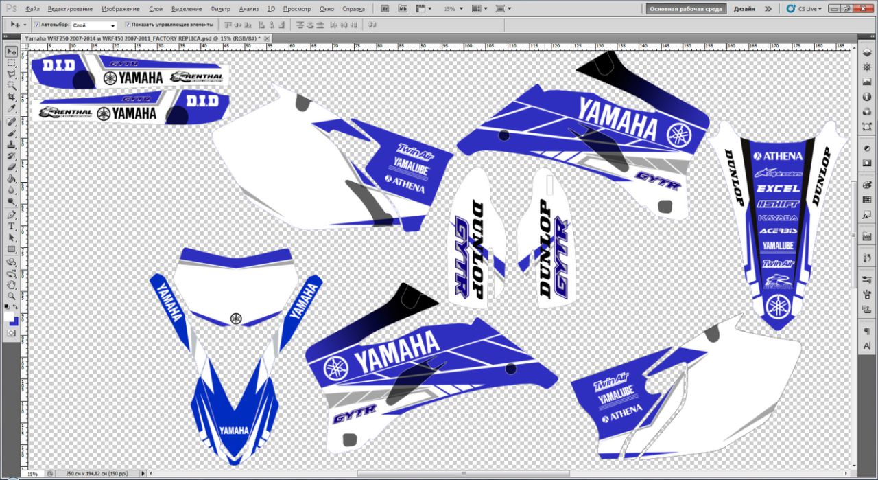Select the Clone Stamp tool
Viewport: 878px width, 480px height.
click(12, 144)
